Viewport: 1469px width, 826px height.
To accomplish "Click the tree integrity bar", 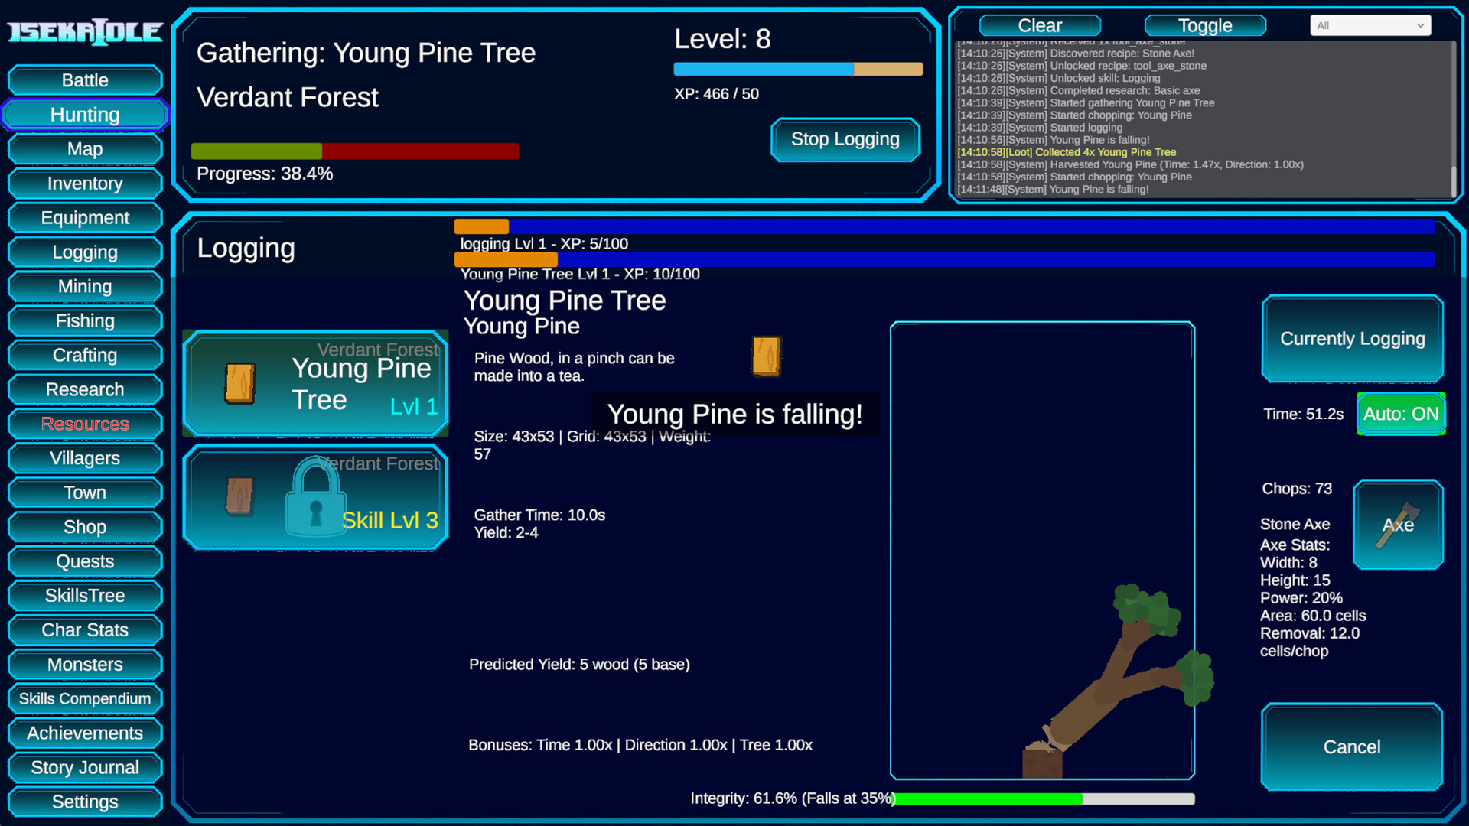I will pos(1043,798).
